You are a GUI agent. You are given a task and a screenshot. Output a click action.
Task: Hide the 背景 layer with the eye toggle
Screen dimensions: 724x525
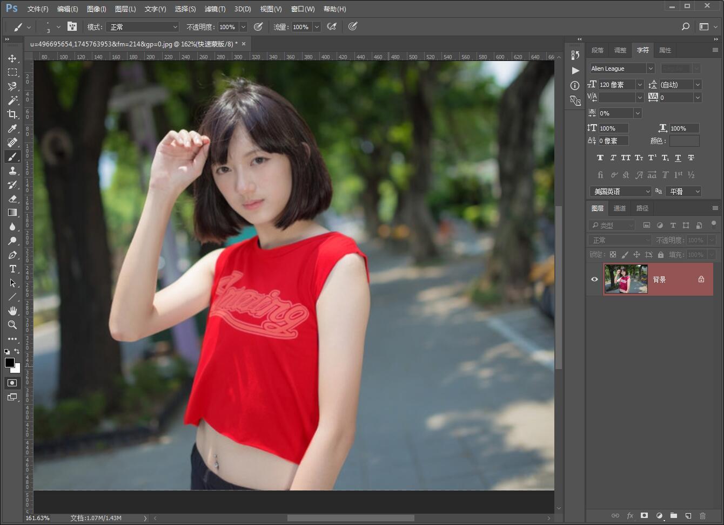tap(594, 279)
